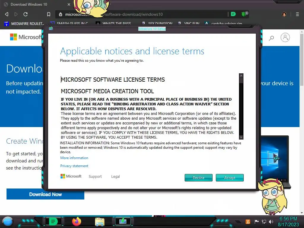
Task: Open File Explorer from the taskbar
Action: [100, 222]
